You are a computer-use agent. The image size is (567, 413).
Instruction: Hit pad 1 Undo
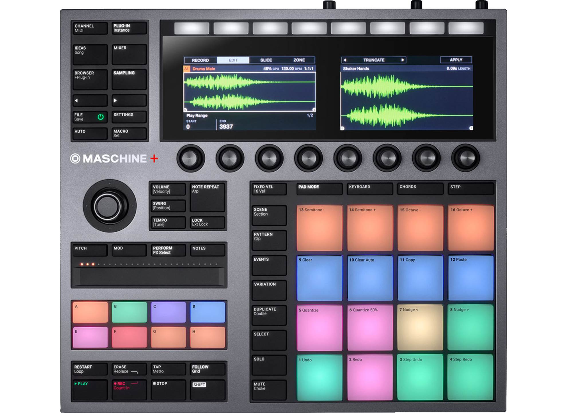click(x=320, y=377)
